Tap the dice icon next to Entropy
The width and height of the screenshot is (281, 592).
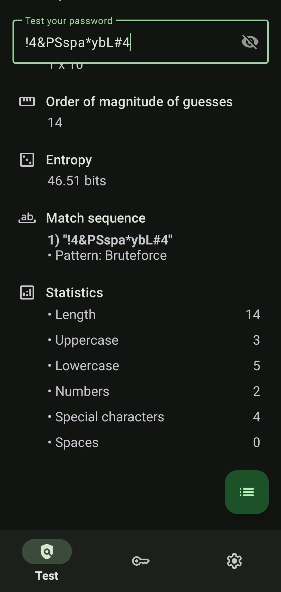(27, 160)
